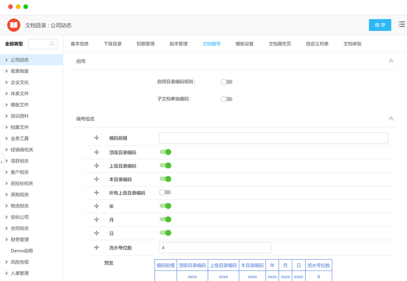Click the move handle for 编码前缀 row

click(96, 138)
